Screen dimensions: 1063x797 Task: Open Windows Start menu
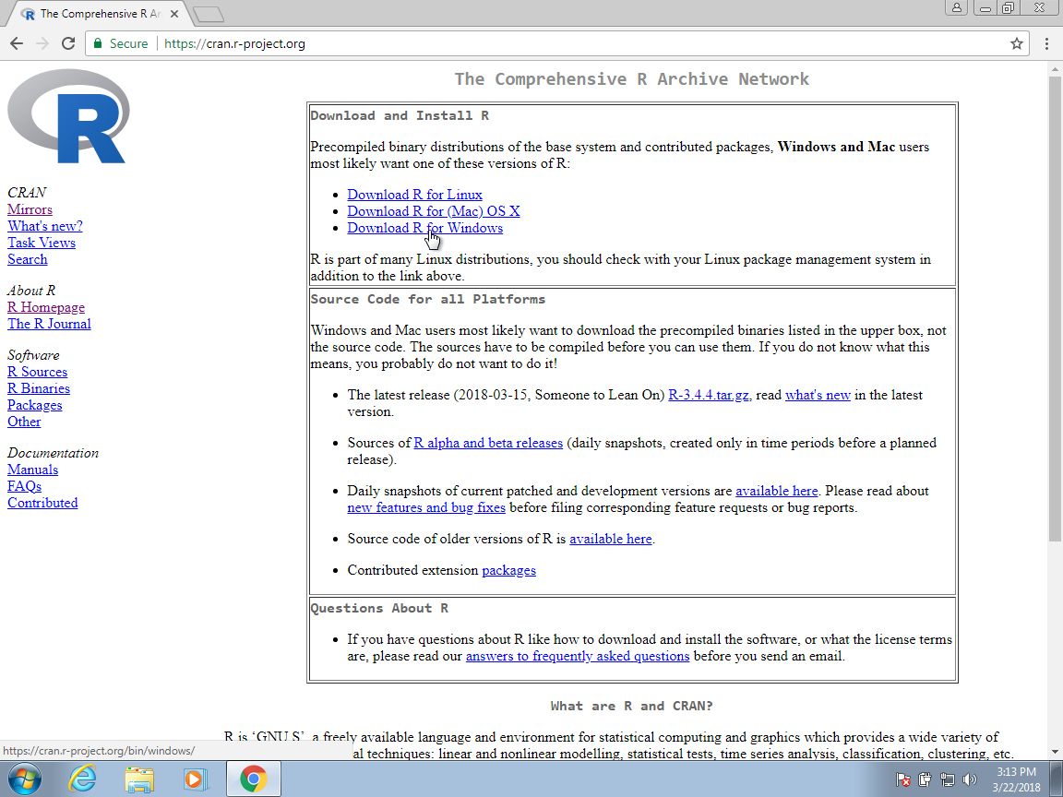(x=26, y=779)
